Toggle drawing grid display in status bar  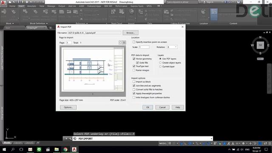click(170, 143)
